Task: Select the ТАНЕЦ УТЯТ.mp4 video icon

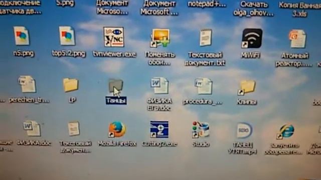Action: coord(244,130)
